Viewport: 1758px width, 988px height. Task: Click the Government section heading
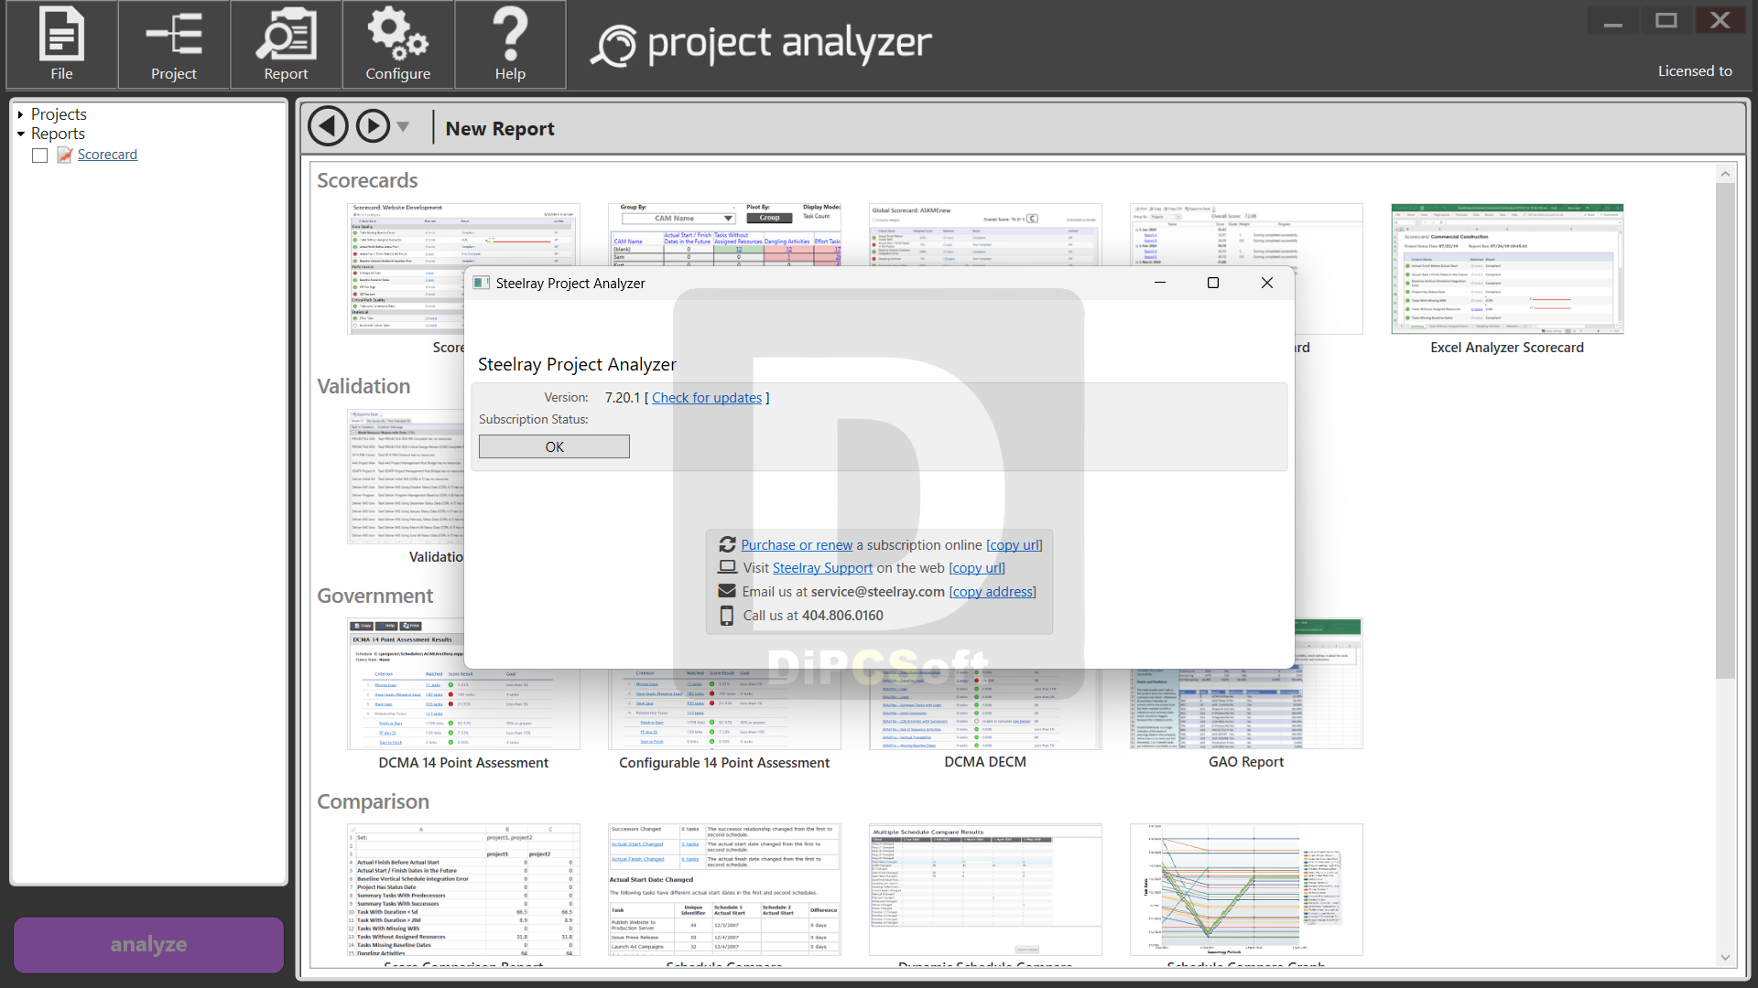click(x=375, y=596)
